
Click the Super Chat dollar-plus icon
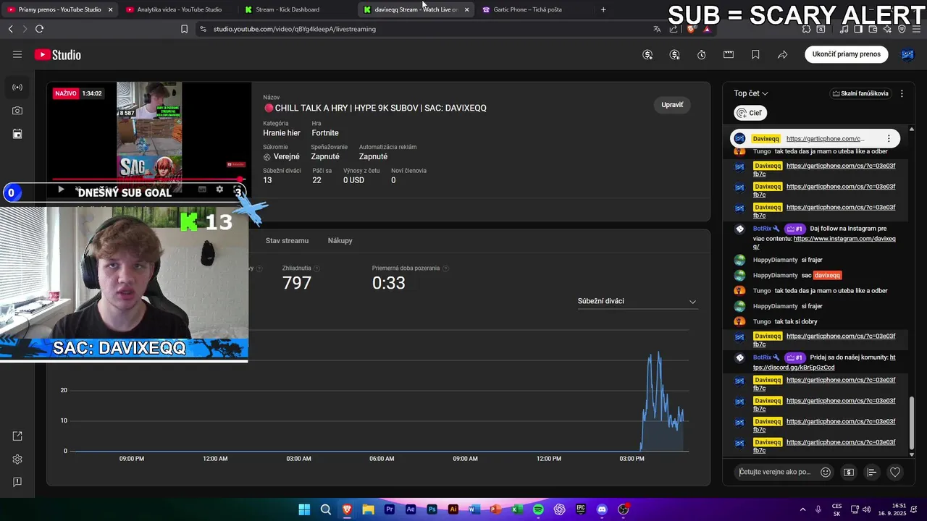647,55
